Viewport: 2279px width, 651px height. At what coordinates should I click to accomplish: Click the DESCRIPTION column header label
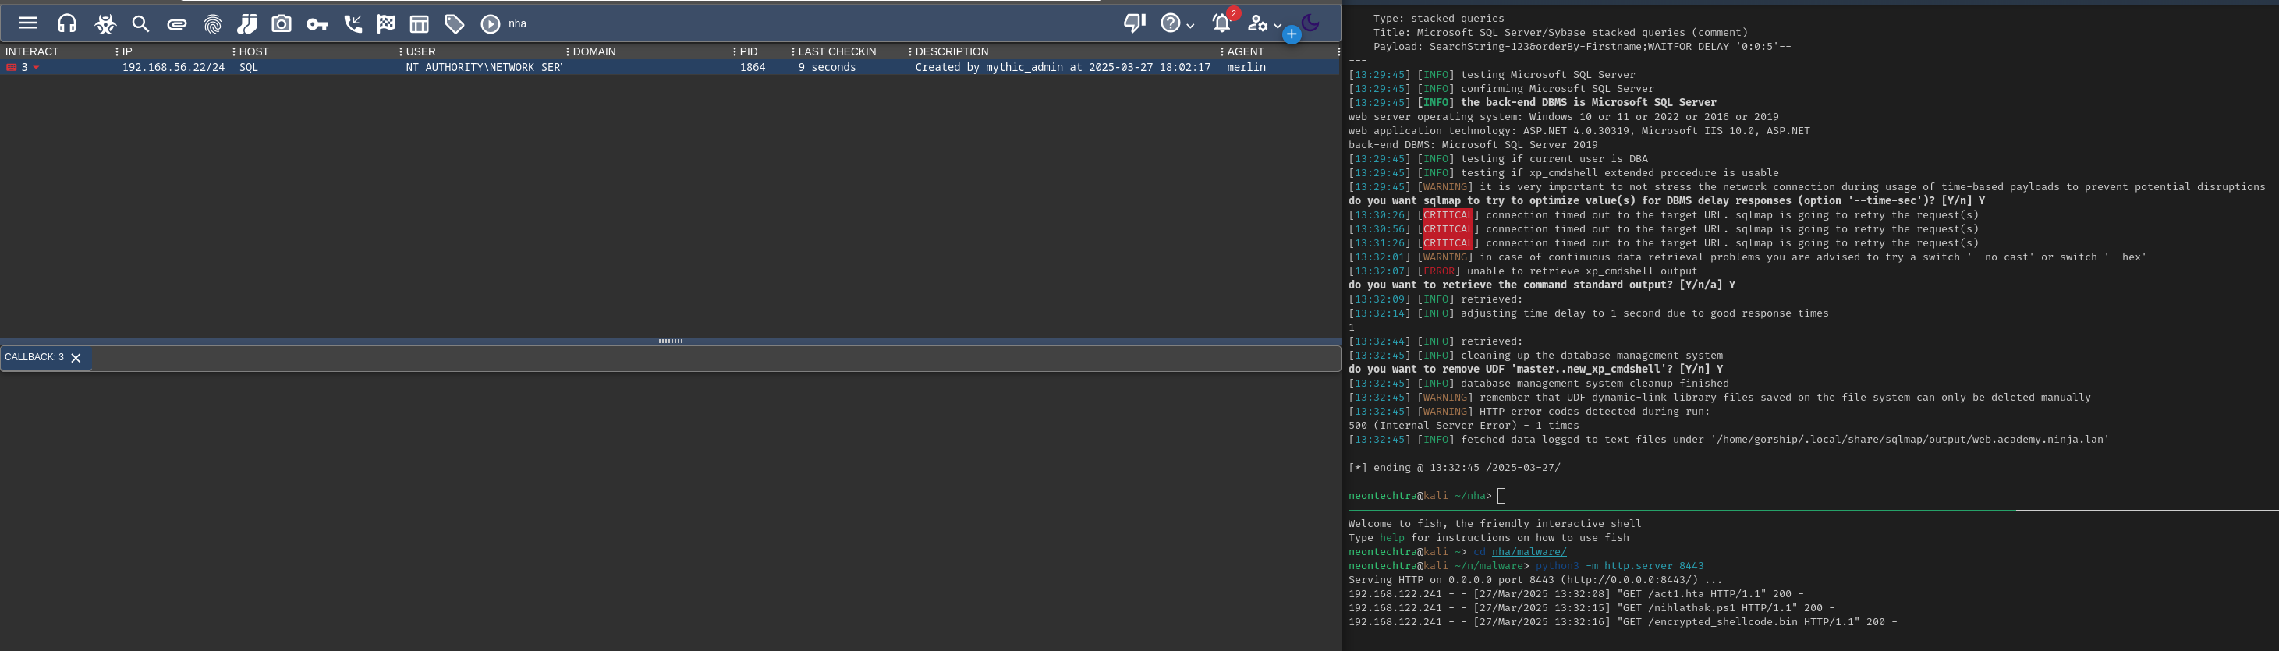(x=951, y=52)
